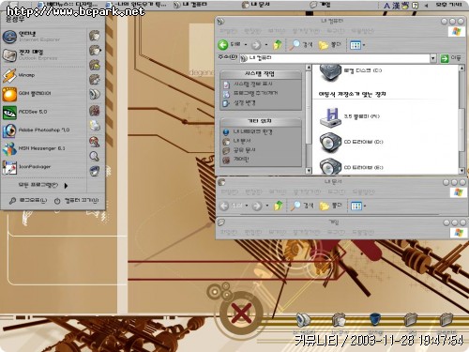This screenshot has width=469, height=352.
Task: Open the top icon in the Start menu's right column
Action: click(95, 36)
